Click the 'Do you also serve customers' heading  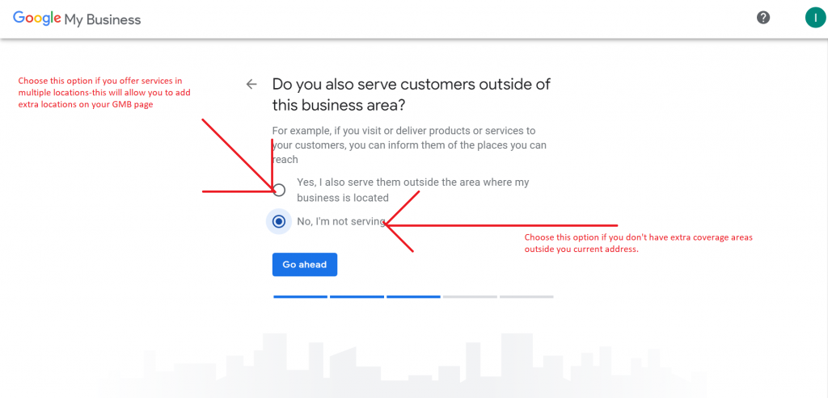click(411, 94)
